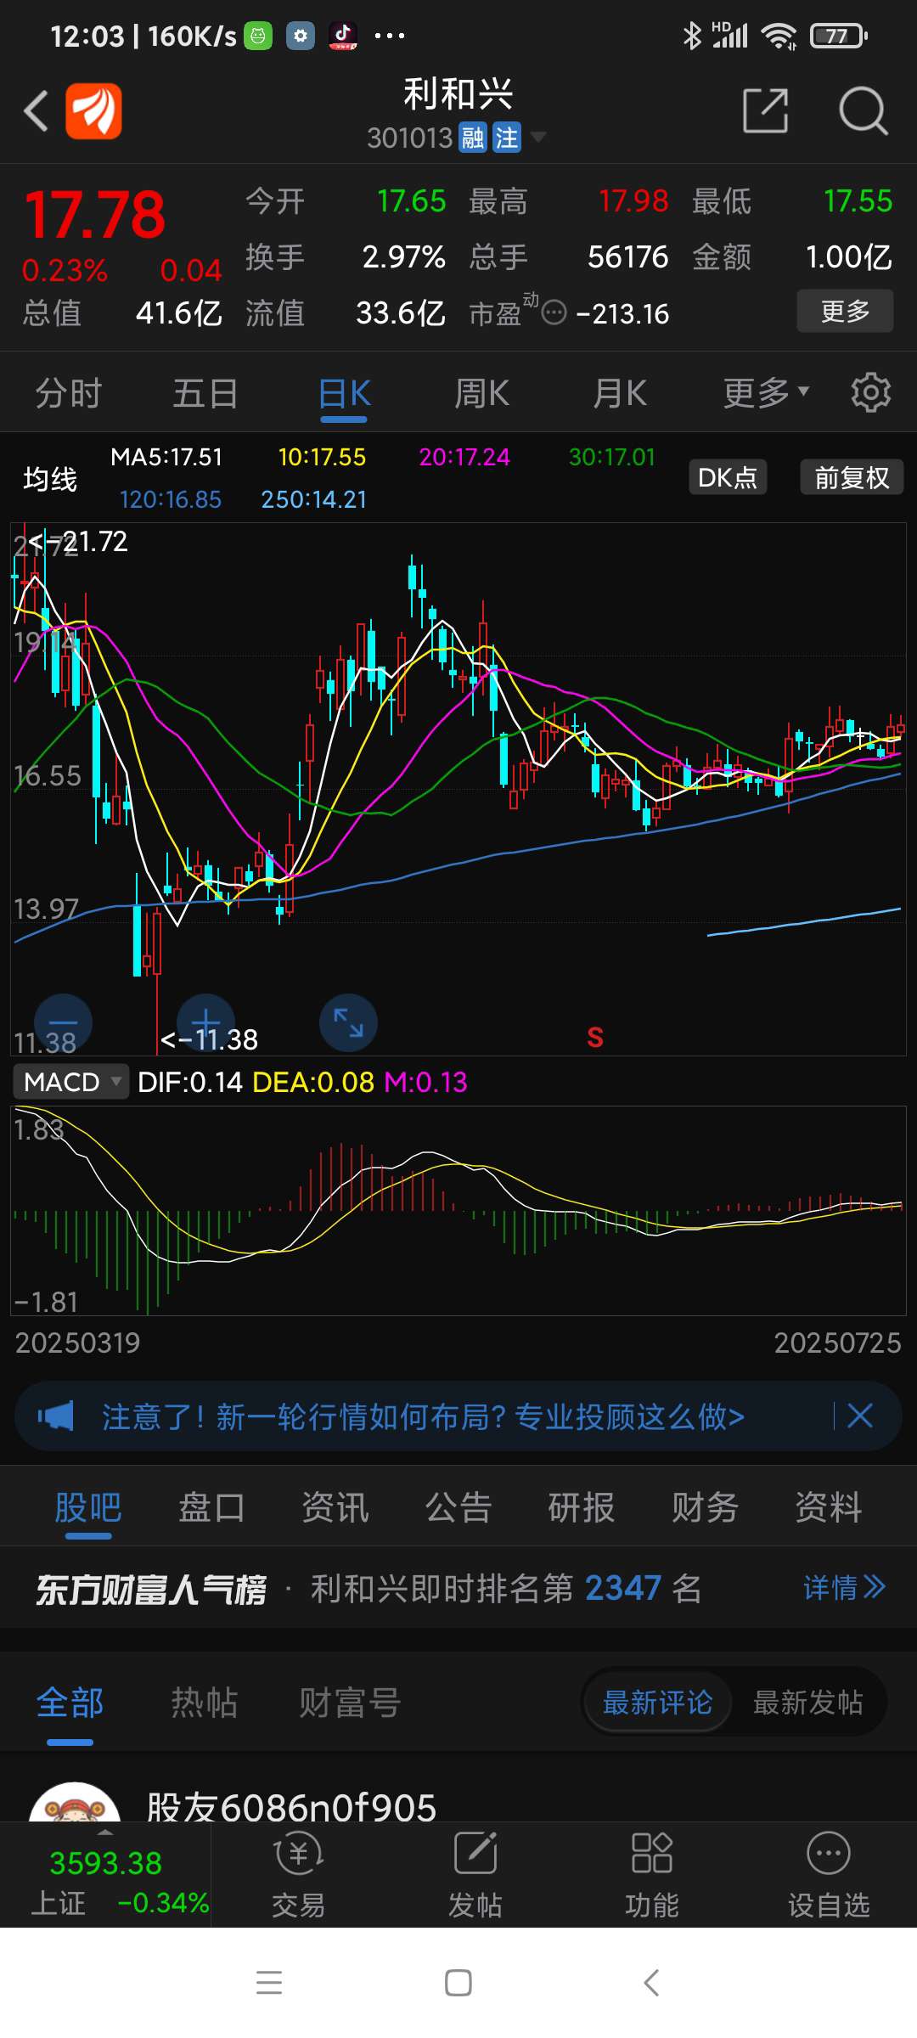This screenshot has height=2038, width=917.
Task: Open the 资料 company profile tab
Action: click(x=829, y=1507)
